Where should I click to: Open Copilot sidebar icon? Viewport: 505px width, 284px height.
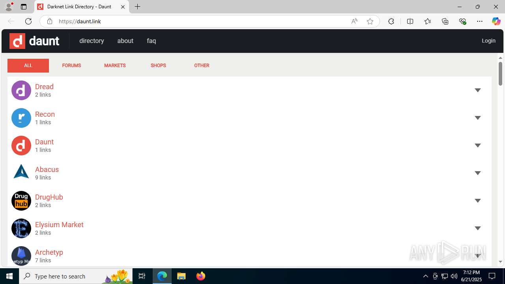pos(496,21)
